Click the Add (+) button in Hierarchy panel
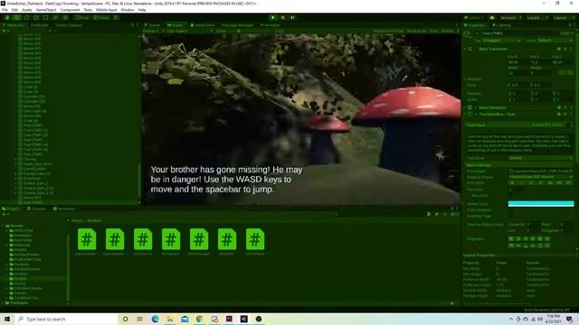The width and height of the screenshot is (579, 325). point(5,31)
